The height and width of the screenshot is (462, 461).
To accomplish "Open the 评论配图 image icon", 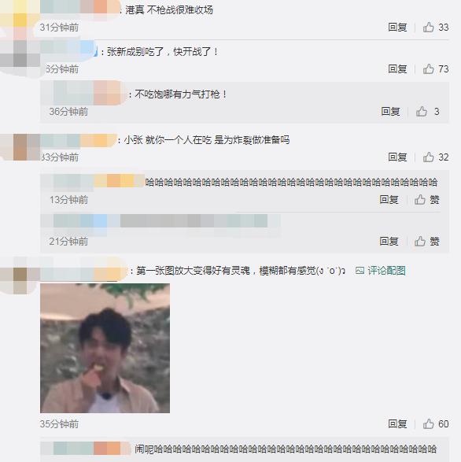I will click(360, 270).
